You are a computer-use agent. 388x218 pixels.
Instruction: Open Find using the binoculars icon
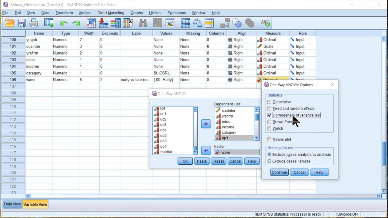click(143, 23)
